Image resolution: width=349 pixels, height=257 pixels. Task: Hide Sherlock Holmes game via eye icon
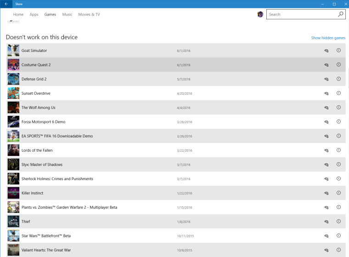click(326, 179)
